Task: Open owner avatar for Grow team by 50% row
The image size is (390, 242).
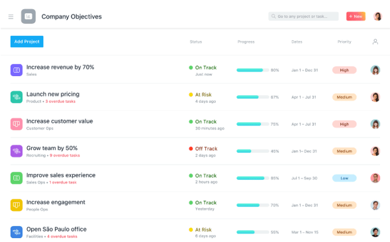Action: coord(375,151)
